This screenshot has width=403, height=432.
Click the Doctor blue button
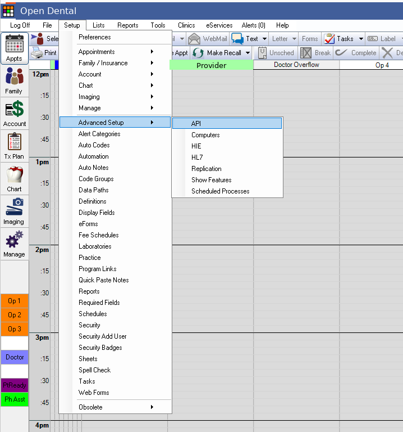click(15, 357)
